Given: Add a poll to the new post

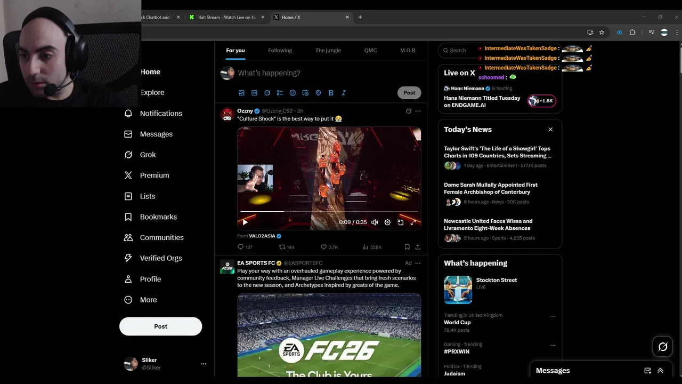Looking at the screenshot, I should [x=280, y=93].
